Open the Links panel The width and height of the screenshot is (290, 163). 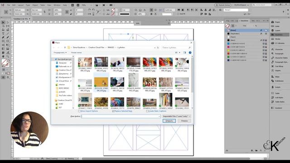click(275, 26)
